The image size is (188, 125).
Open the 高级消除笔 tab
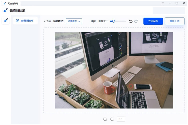click(x=25, y=21)
